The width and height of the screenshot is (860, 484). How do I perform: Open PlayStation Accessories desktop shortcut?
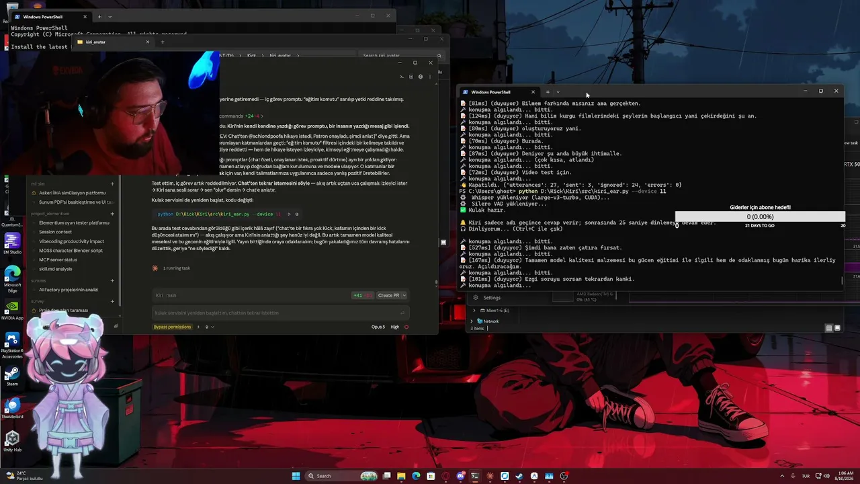pos(12,343)
